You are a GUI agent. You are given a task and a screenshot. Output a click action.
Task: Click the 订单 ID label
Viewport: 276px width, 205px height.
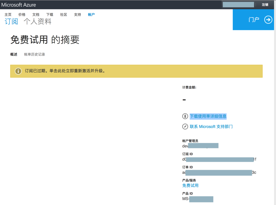coord(187,167)
